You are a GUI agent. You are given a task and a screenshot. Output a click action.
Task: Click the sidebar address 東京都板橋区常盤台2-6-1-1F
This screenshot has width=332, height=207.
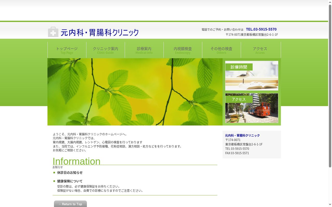pyautogui.click(x=244, y=144)
